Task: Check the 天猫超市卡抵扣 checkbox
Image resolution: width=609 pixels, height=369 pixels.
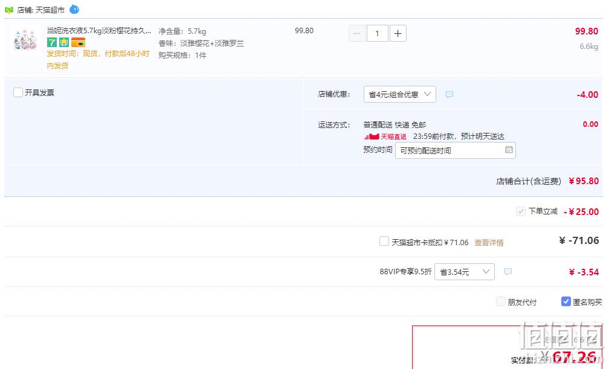Action: point(384,241)
